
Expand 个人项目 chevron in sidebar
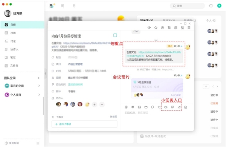[39, 95]
